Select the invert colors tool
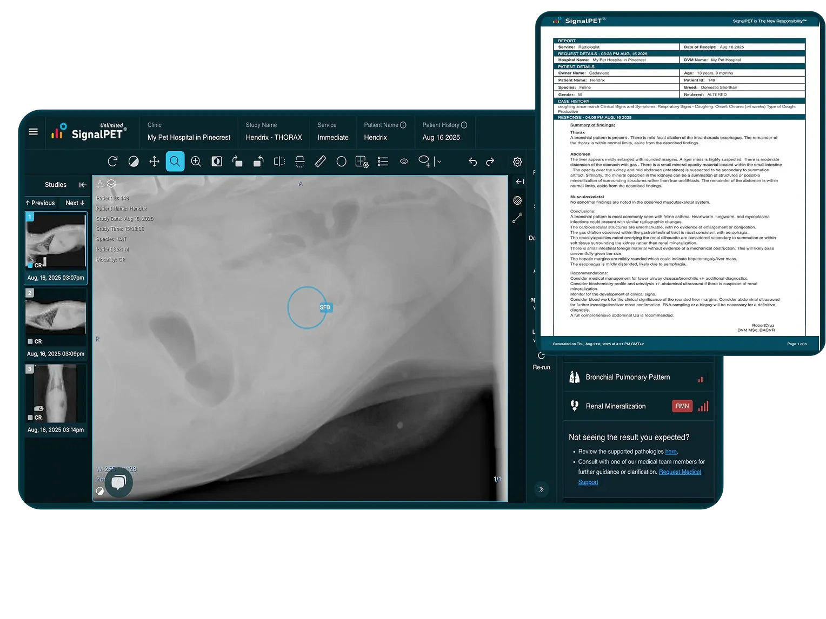This screenshot has width=826, height=619. click(217, 162)
